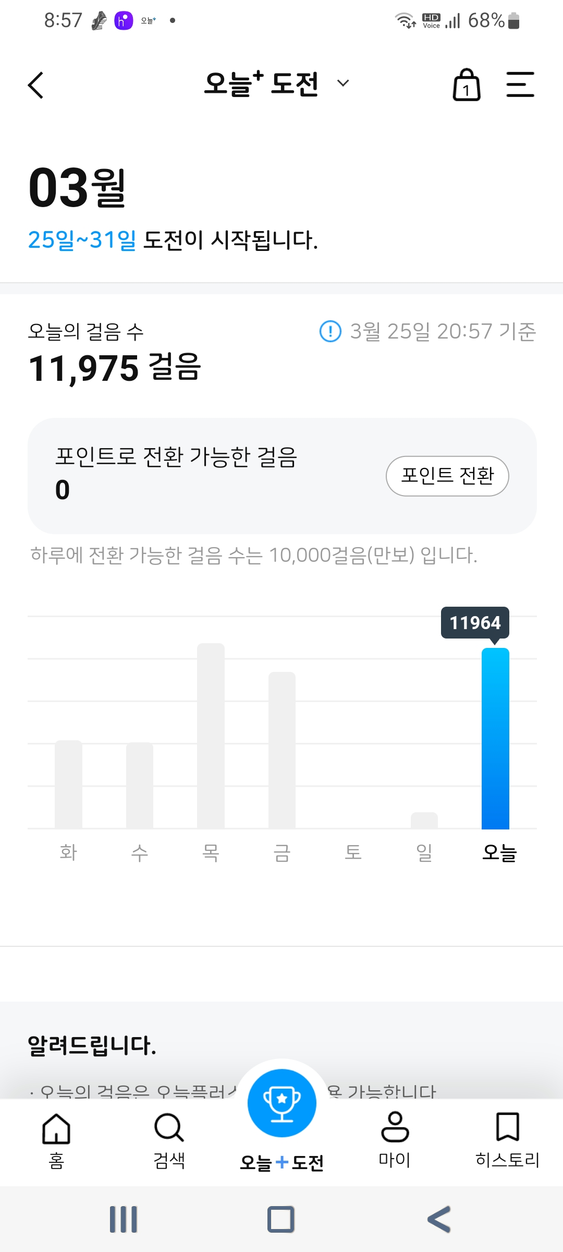The width and height of the screenshot is (563, 1252).
Task: Tap the blue info icon by timestamp
Action: 330,331
